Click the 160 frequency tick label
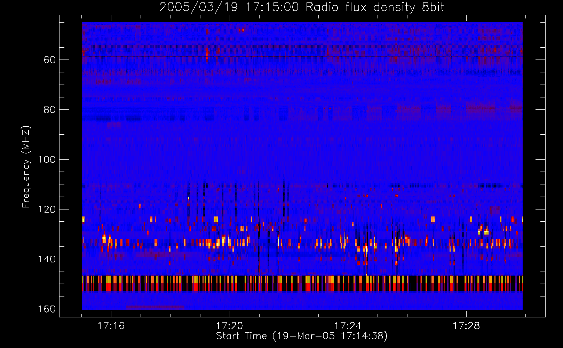 click(x=47, y=309)
